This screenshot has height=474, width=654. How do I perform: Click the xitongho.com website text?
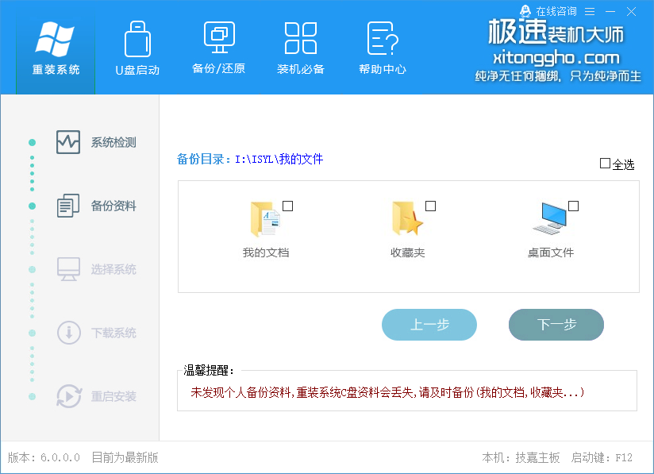click(x=556, y=58)
